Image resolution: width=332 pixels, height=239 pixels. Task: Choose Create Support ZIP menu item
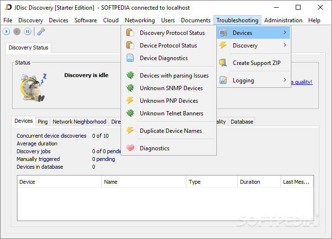(x=254, y=63)
